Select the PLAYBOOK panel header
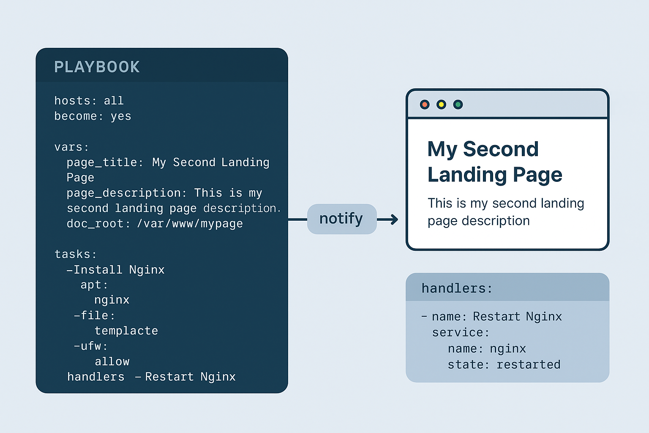 (x=97, y=67)
